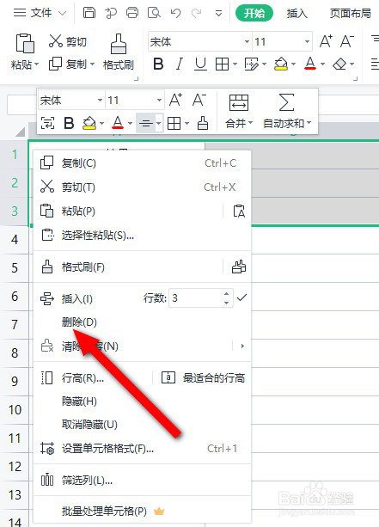Switch to the 开始 tab
The image size is (379, 527).
click(254, 14)
